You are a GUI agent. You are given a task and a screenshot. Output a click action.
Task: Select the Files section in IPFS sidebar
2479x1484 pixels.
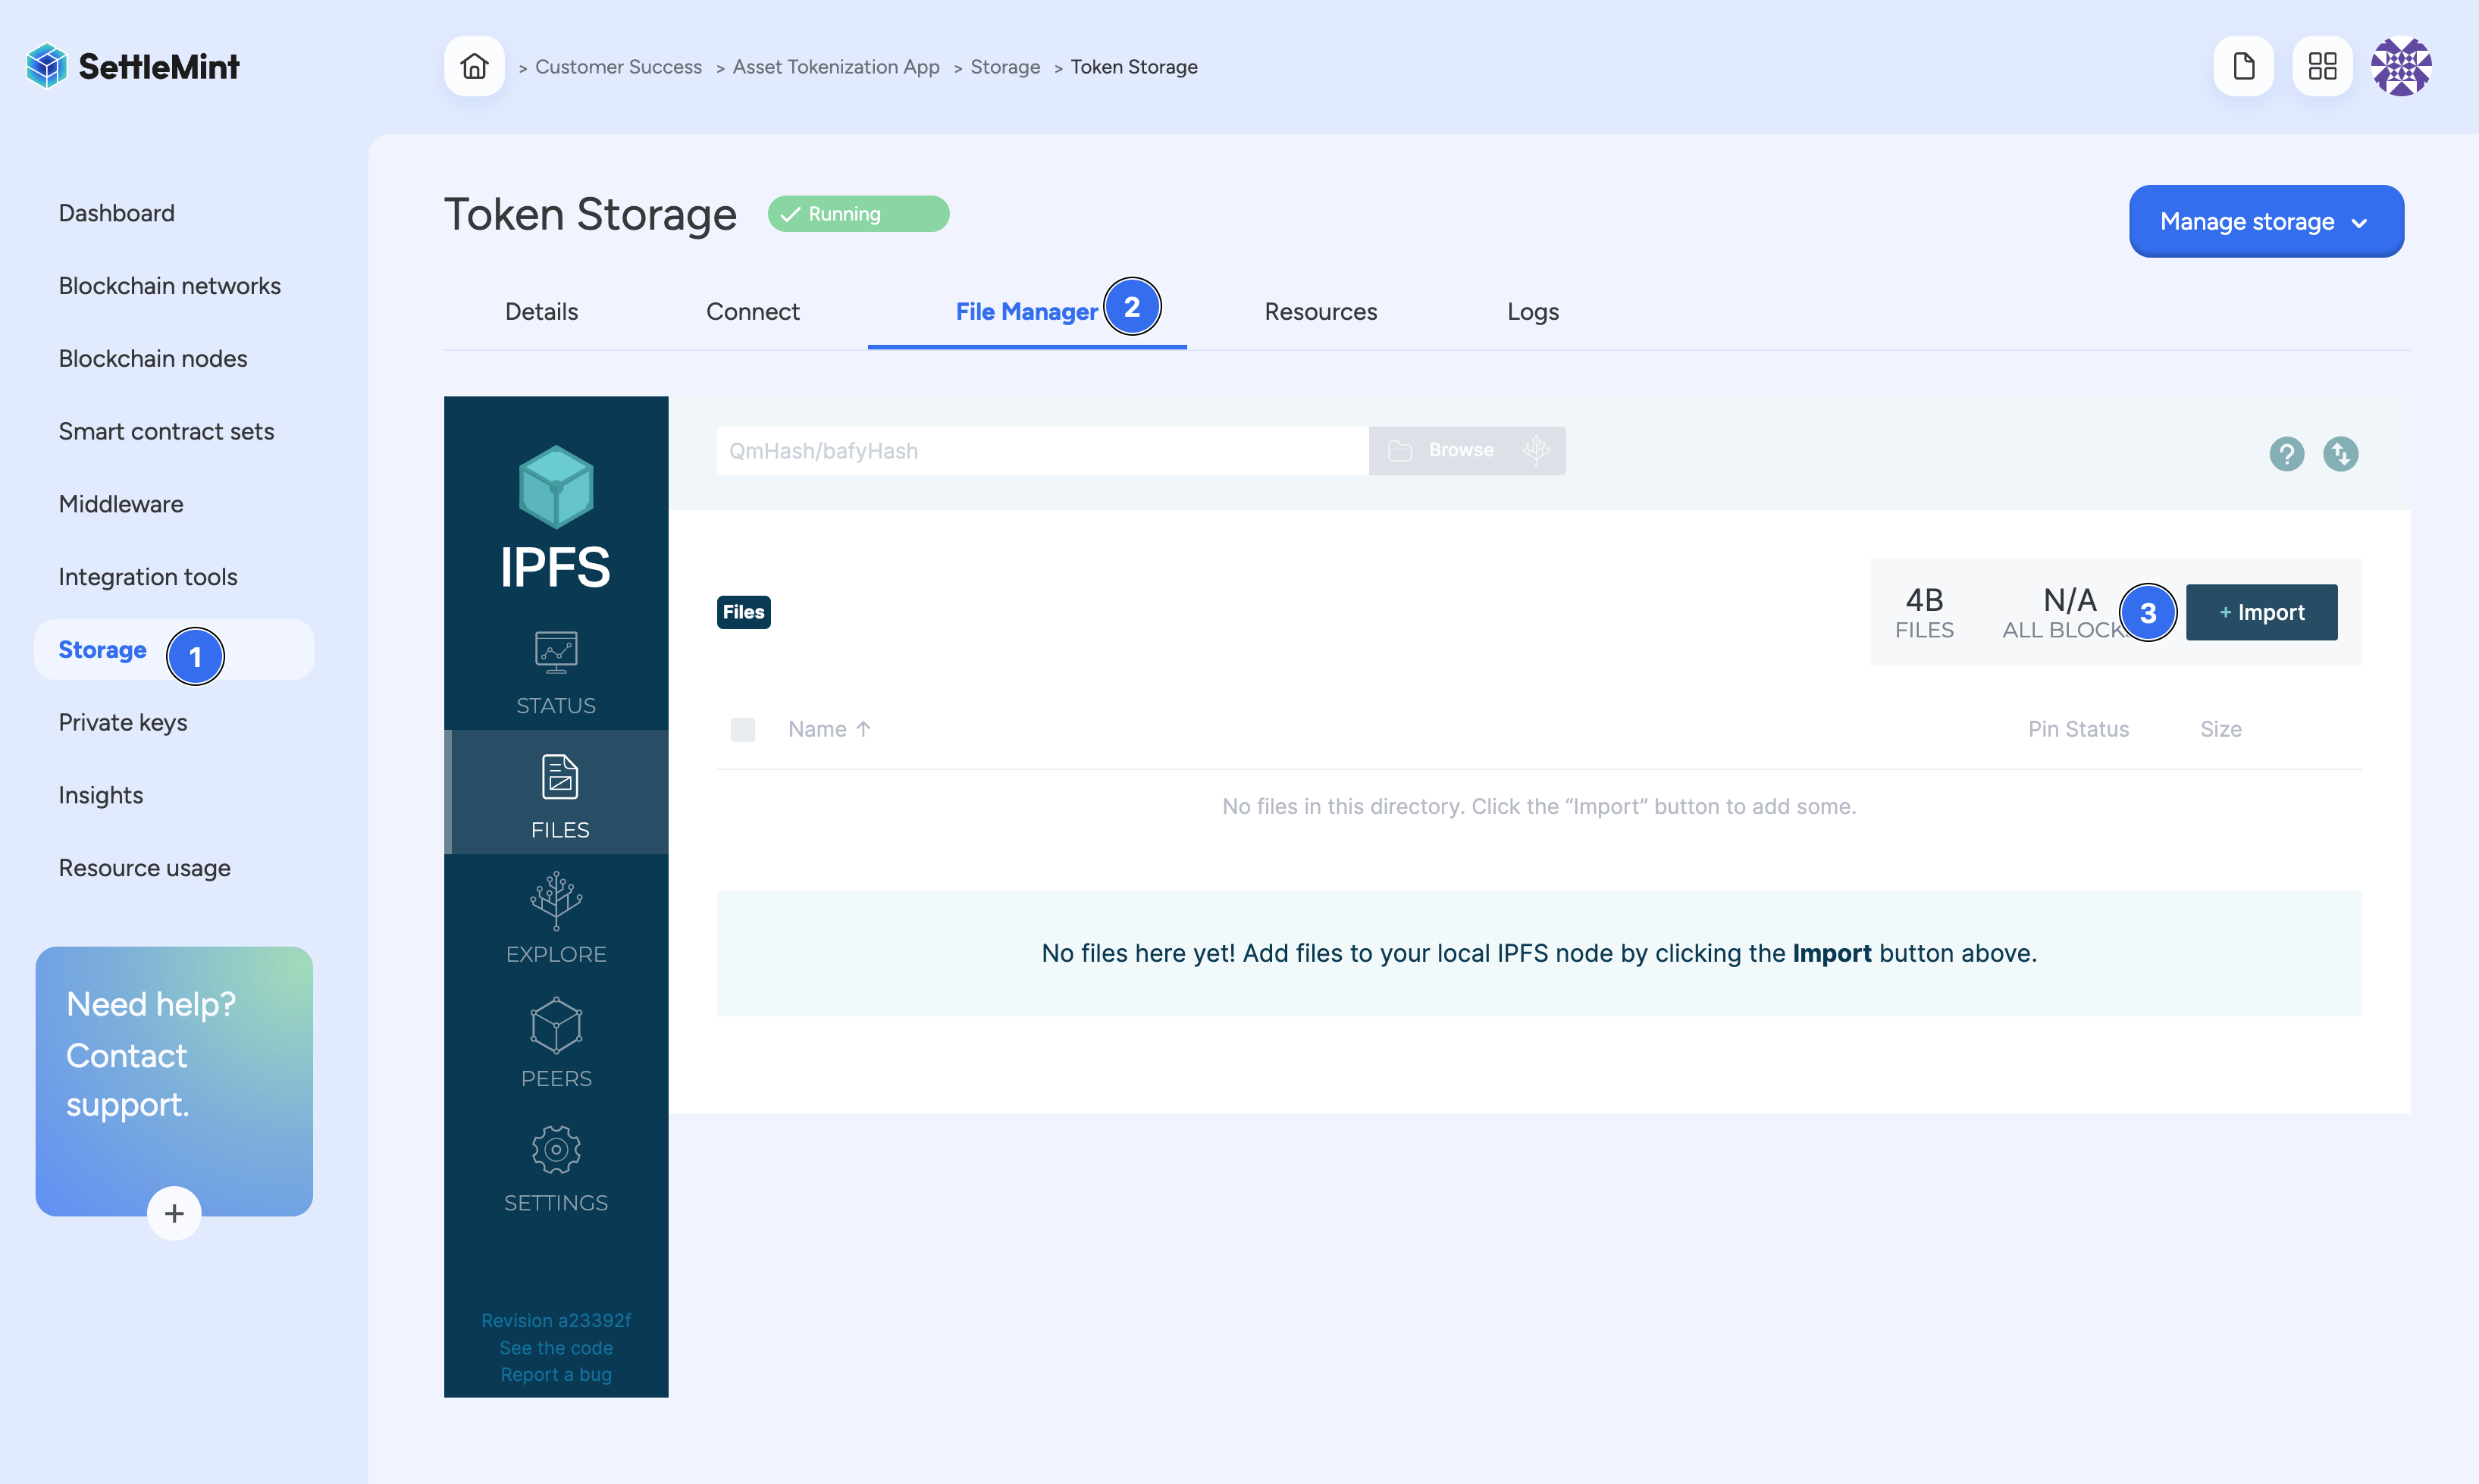click(556, 793)
